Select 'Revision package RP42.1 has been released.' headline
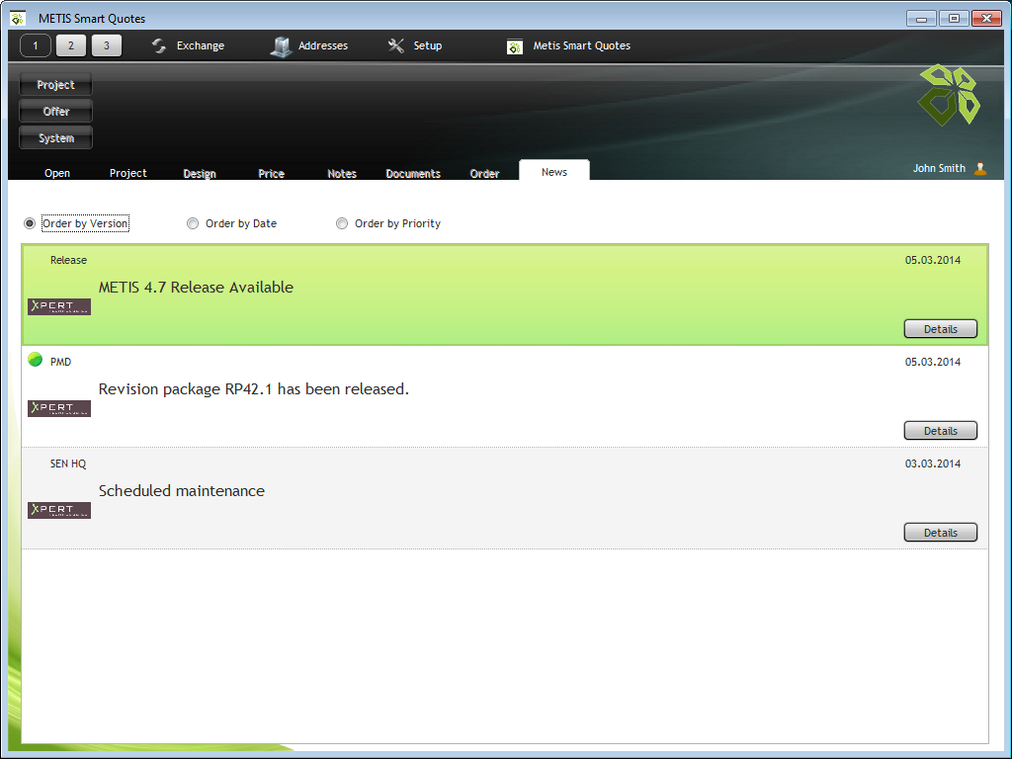This screenshot has height=759, width=1012. (x=254, y=389)
